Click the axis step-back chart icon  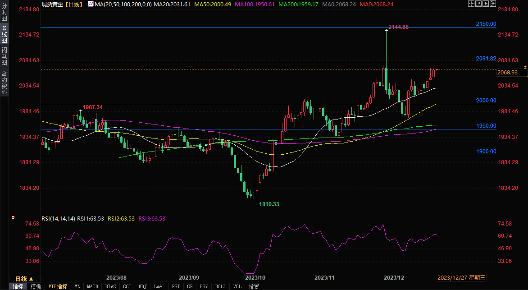[x=478, y=4]
